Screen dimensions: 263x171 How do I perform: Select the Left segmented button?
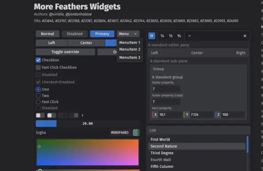52,43
